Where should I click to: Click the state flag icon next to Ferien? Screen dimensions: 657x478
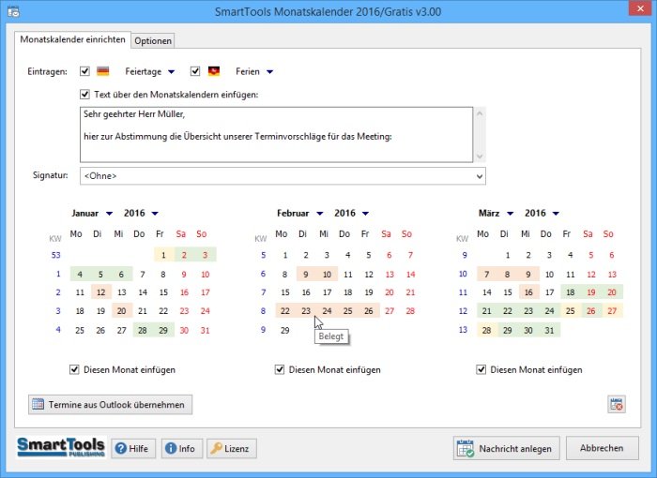(214, 71)
